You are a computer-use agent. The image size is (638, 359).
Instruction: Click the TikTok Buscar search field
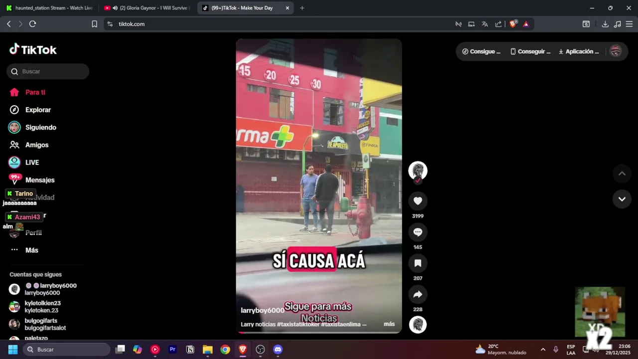[x=48, y=71]
